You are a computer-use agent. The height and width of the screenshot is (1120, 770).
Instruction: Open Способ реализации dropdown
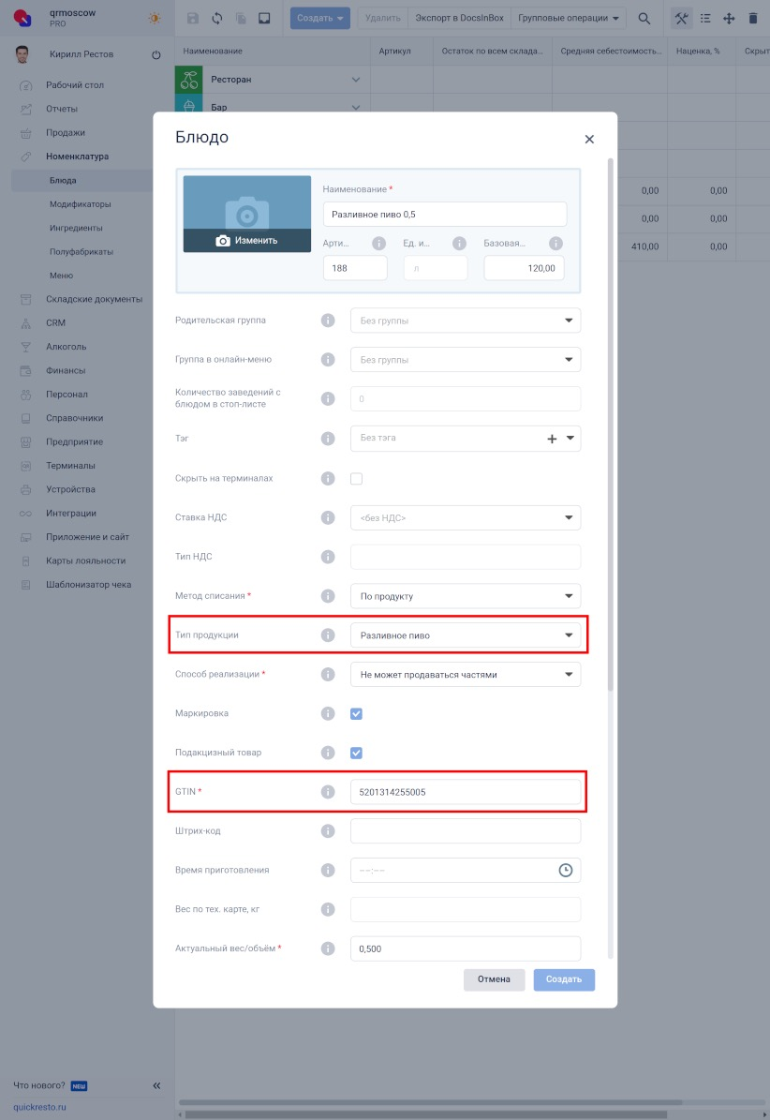pos(466,674)
